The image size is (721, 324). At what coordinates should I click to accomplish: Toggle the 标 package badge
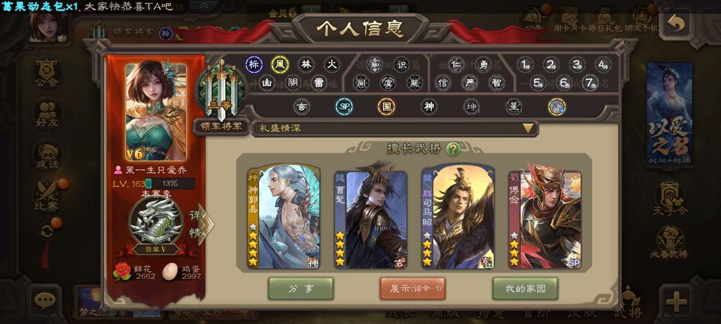coord(254,65)
